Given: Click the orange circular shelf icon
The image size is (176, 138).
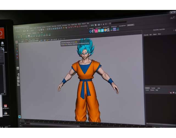Looking at the screenshot, I should point(105,30).
